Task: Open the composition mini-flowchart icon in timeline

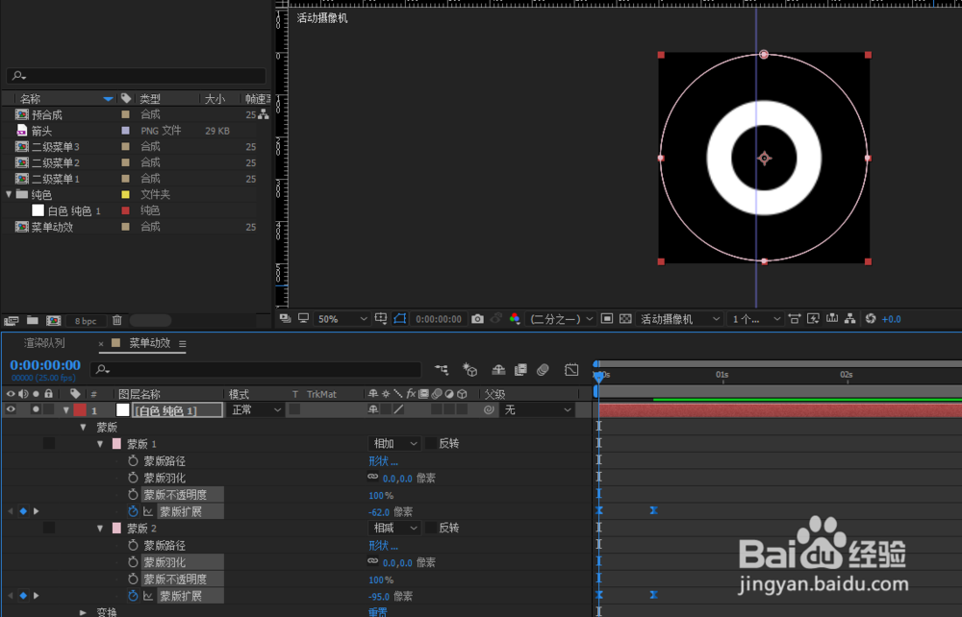Action: pos(442,369)
